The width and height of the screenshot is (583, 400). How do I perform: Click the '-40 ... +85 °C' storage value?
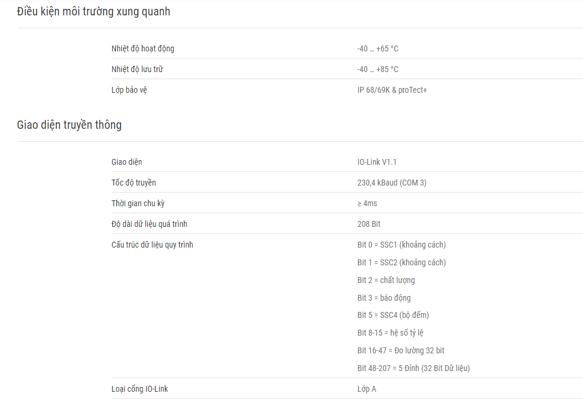[378, 69]
